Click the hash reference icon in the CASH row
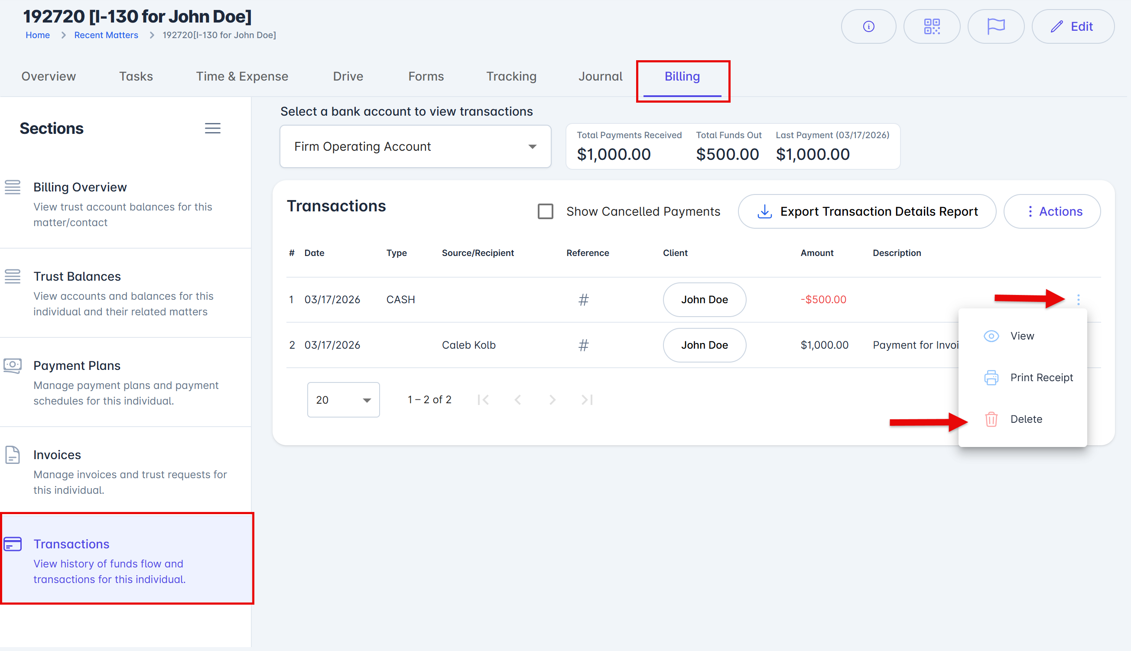The image size is (1131, 651). tap(583, 300)
